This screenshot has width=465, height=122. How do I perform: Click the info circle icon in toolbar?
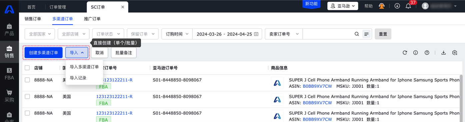click(x=415, y=53)
